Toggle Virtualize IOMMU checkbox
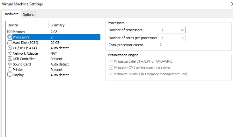233x137 pixels. (x=111, y=74)
